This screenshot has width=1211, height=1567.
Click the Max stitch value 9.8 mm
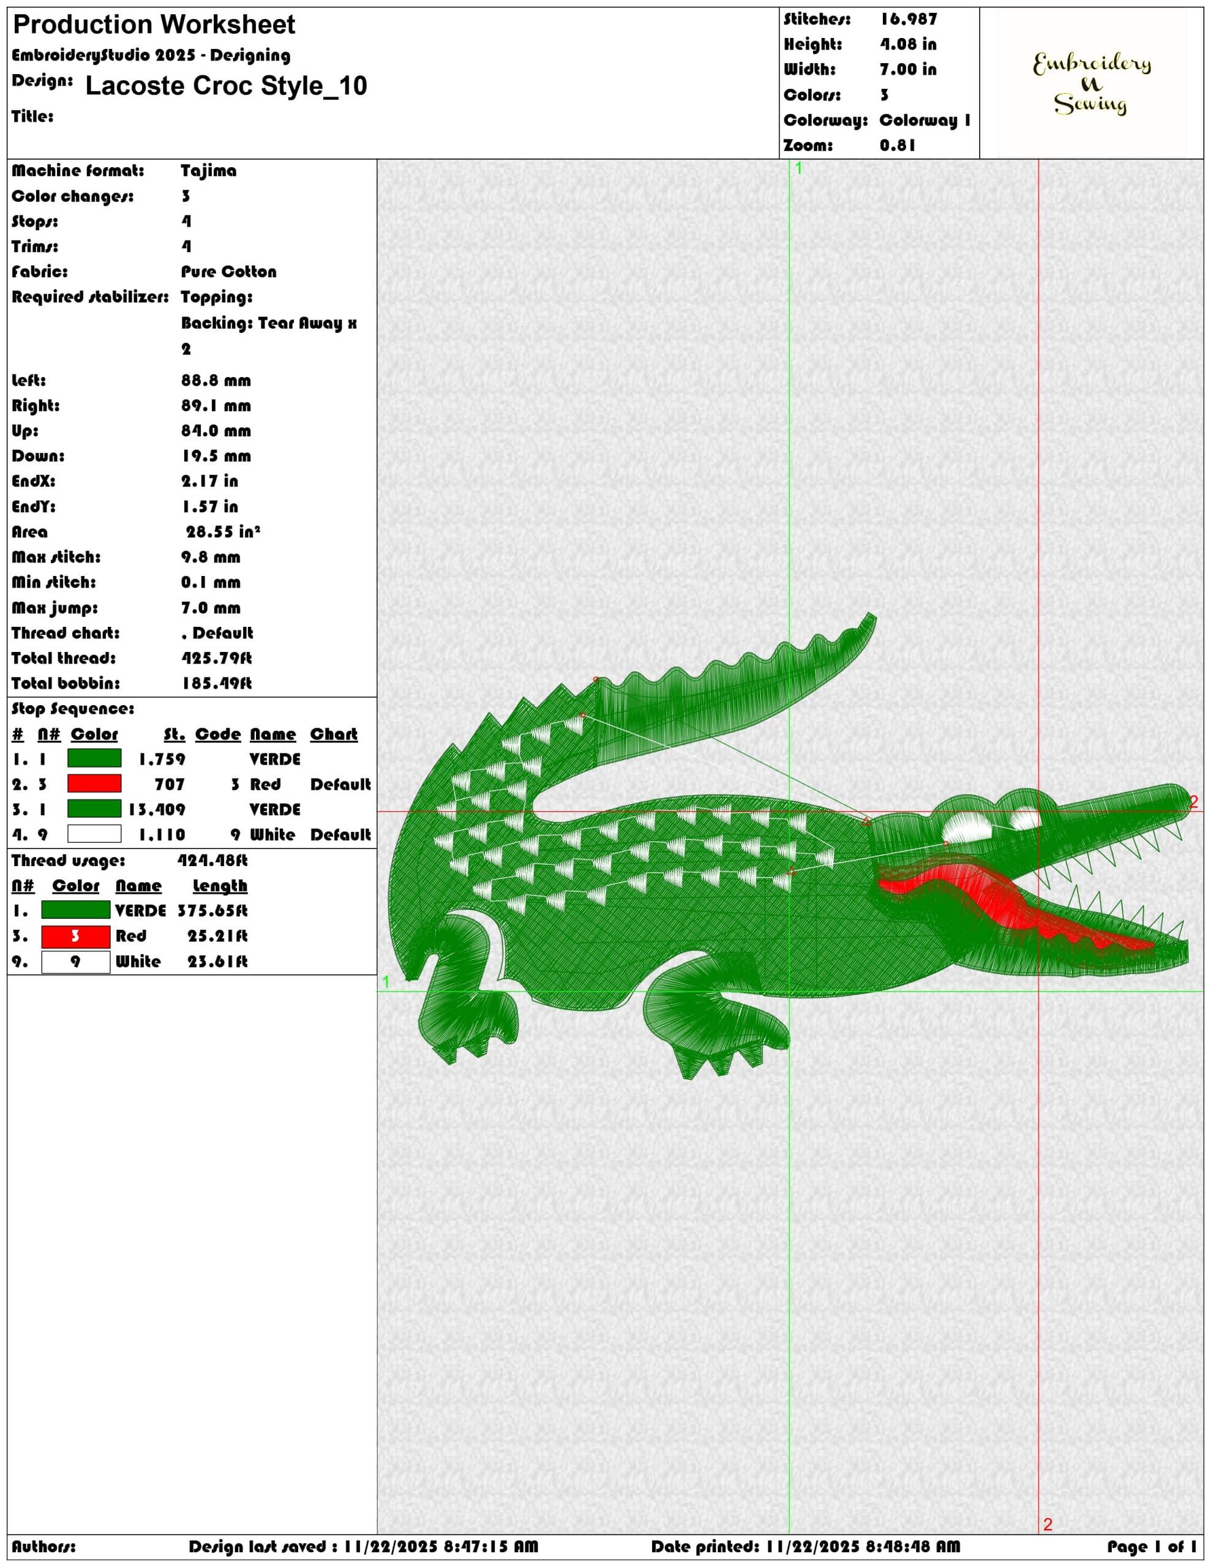click(211, 557)
